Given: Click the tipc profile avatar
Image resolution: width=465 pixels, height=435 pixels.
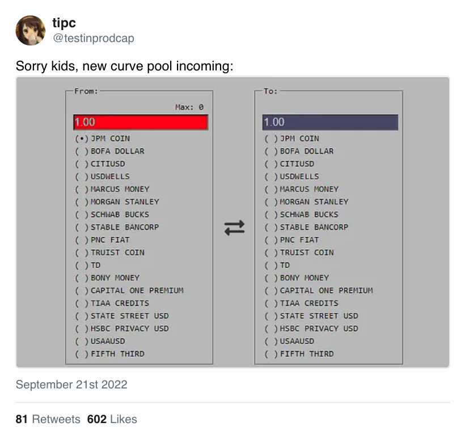Looking at the screenshot, I should pyautogui.click(x=30, y=30).
